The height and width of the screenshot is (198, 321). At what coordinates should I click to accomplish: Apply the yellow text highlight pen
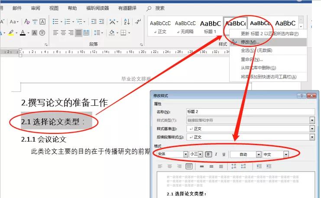click(11, 33)
